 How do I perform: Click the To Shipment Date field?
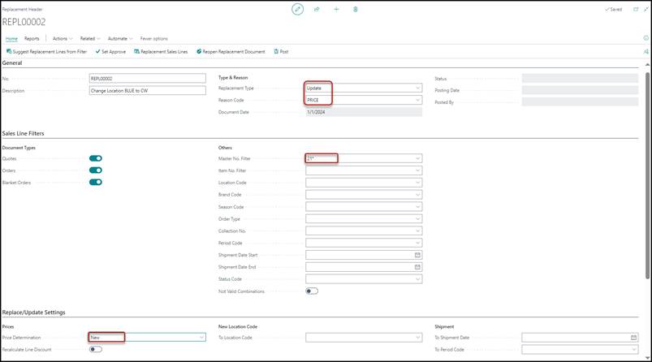coord(580,338)
